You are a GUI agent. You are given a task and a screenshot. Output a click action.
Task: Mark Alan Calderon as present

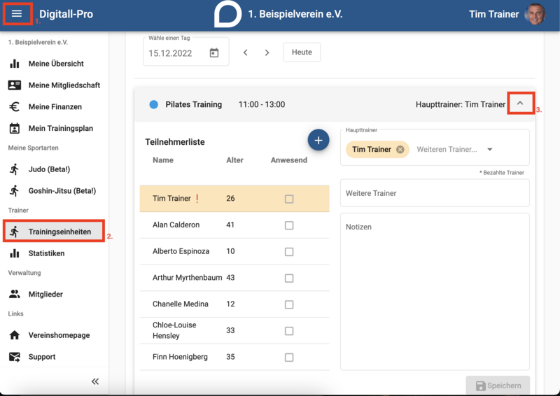coord(289,225)
